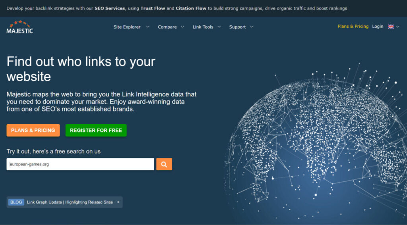Open the Support menu
This screenshot has width=407, height=225.
[237, 27]
